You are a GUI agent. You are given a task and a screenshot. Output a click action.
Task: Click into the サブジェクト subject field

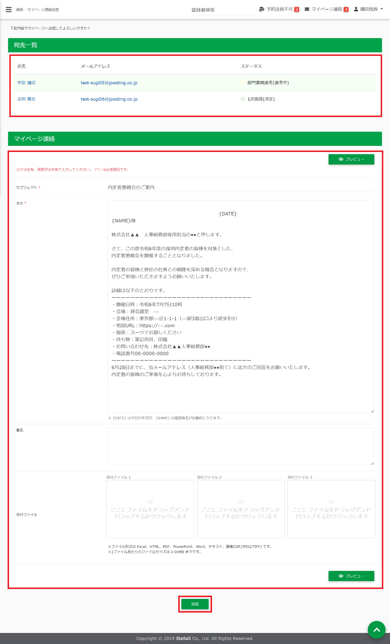coord(240,187)
